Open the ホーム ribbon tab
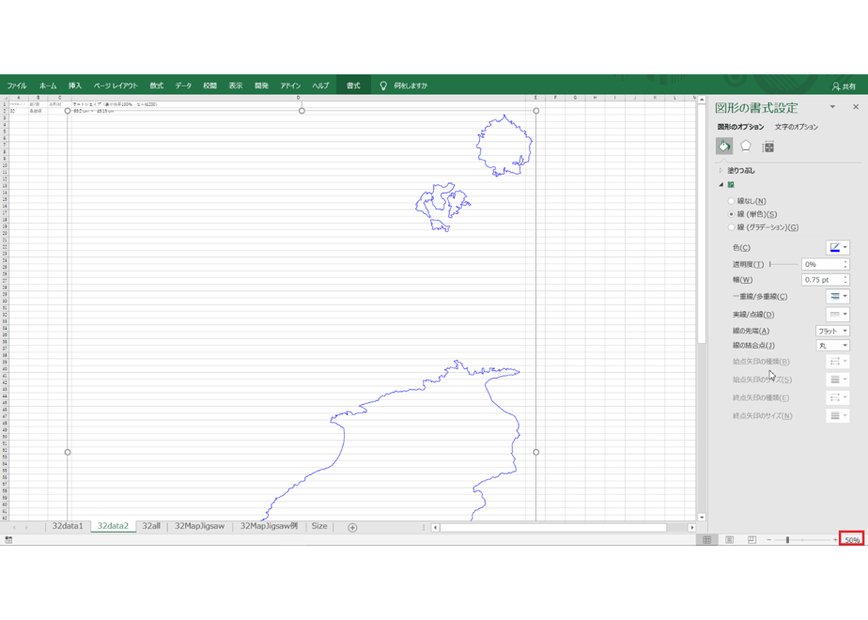Image resolution: width=868 pixels, height=620 pixels. (48, 85)
